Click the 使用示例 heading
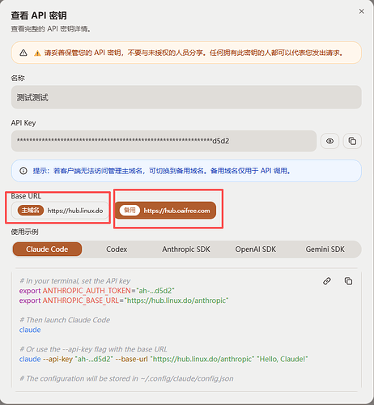This screenshot has width=374, height=405. pyautogui.click(x=24, y=232)
